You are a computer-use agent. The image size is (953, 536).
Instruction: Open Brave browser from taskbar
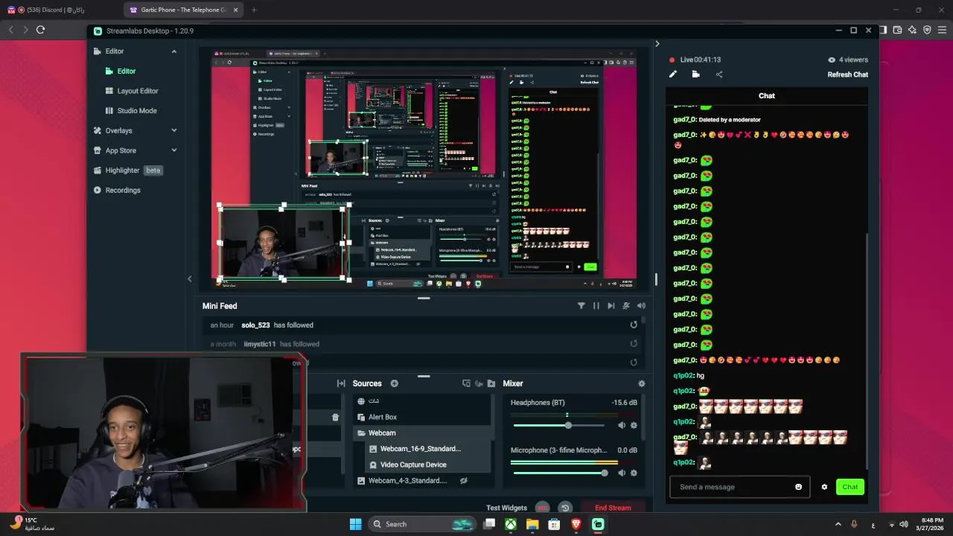(576, 524)
